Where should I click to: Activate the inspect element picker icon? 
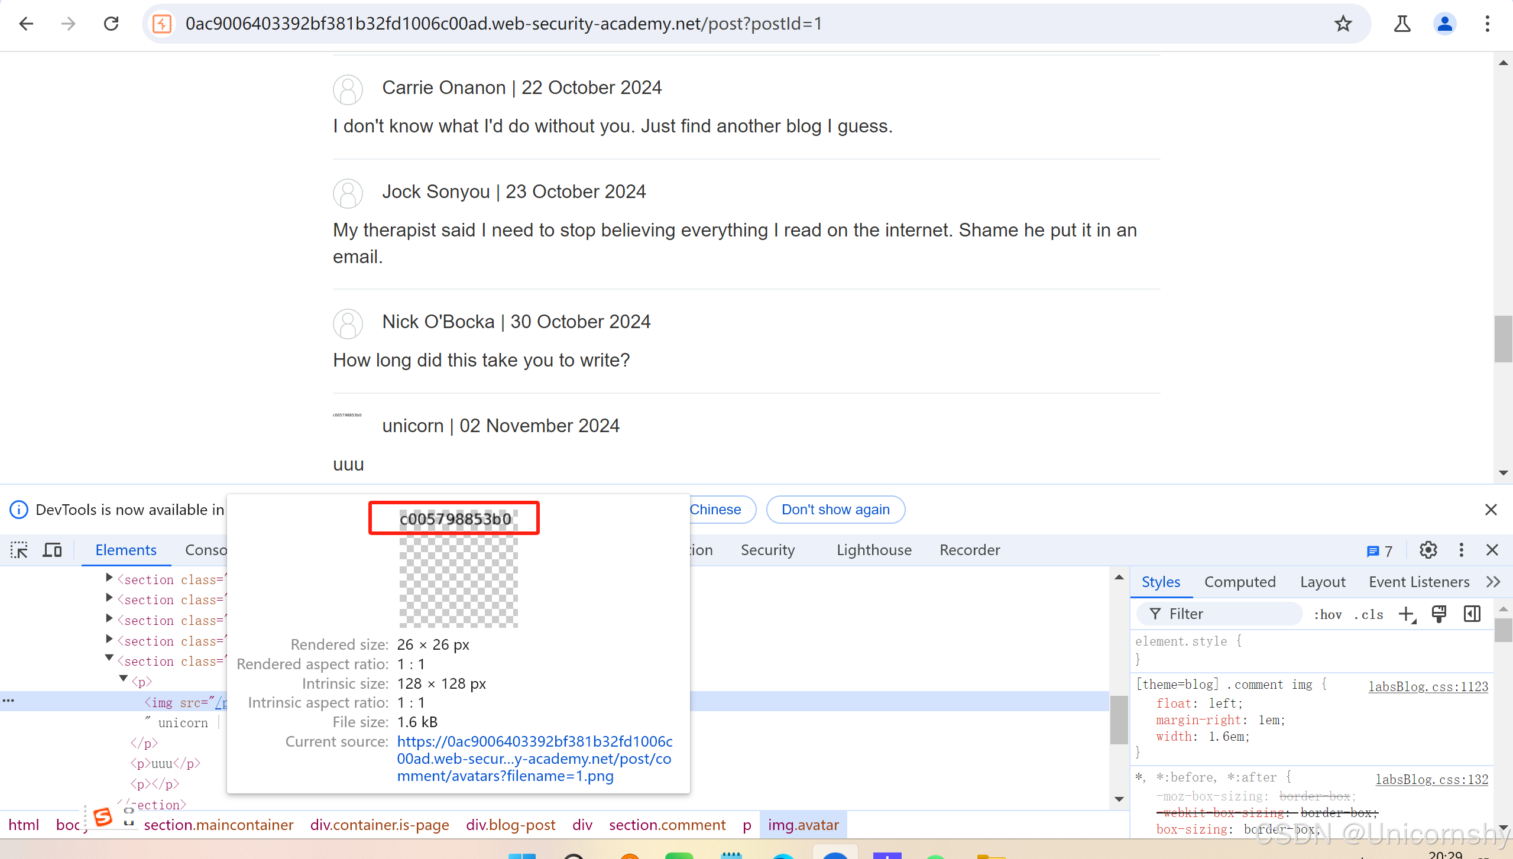(x=19, y=550)
